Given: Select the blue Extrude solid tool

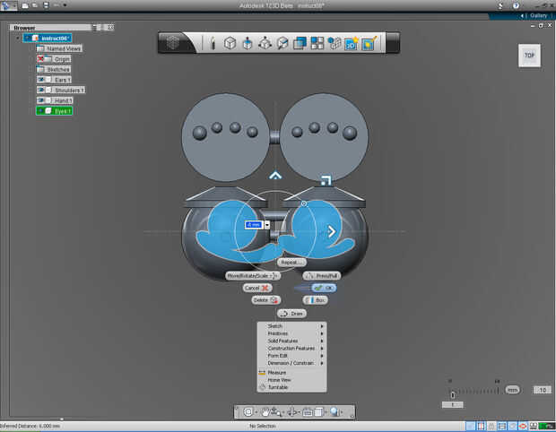Looking at the screenshot, I should coord(248,43).
